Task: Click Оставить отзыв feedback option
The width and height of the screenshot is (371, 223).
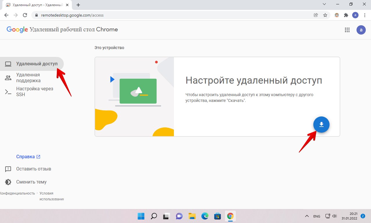Action: coord(28,169)
